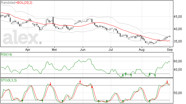The image size is (186, 104).
Task: Click the earliest green buy arrow in STO panel
Action: [x=22, y=101]
